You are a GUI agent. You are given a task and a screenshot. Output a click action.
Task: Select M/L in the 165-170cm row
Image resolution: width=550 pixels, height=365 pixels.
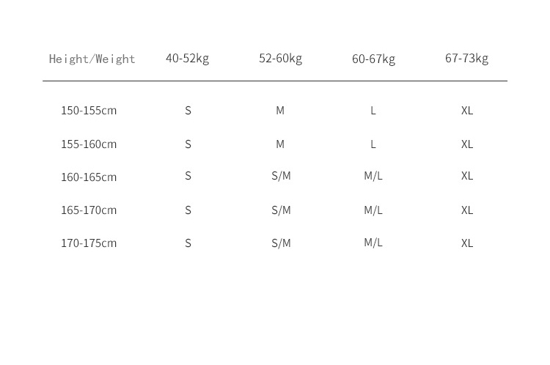(x=373, y=210)
